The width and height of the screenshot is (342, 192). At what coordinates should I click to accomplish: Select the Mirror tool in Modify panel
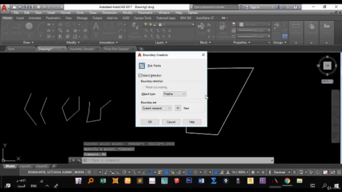[x=68, y=31]
